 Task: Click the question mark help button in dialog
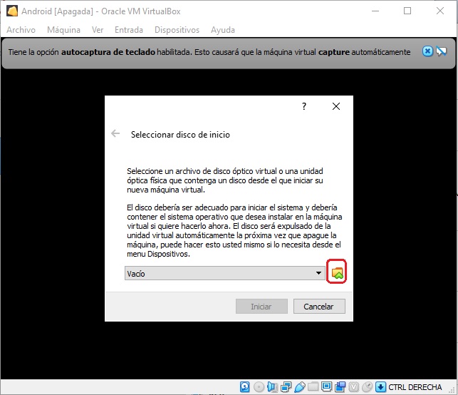304,106
